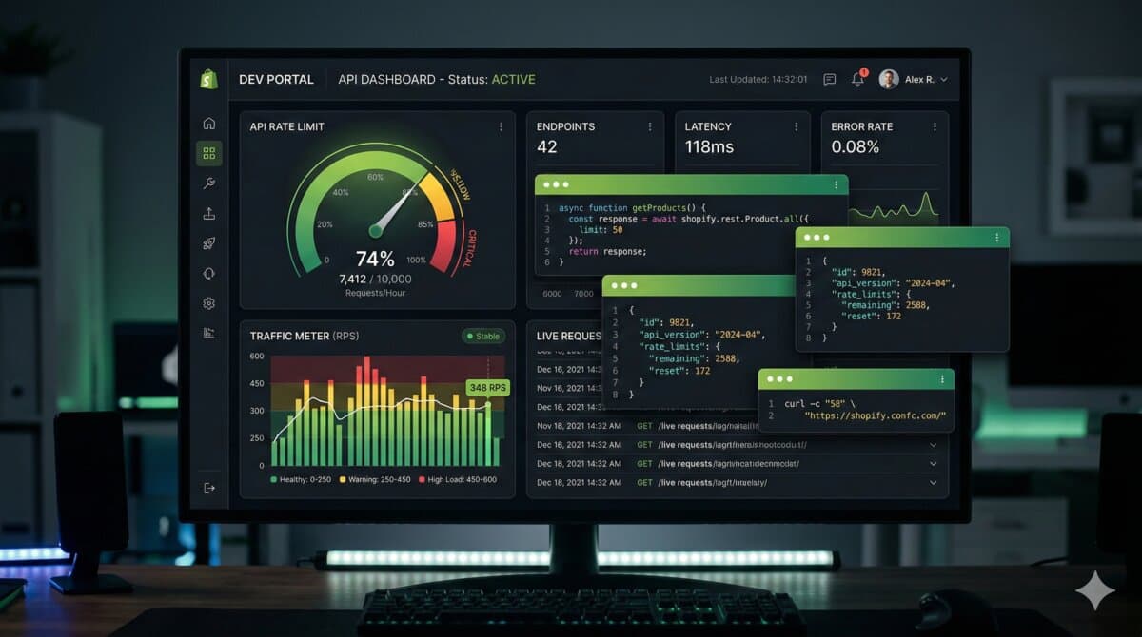Open the messages icon in the top bar
Screen dimensions: 1142x637
click(x=829, y=79)
